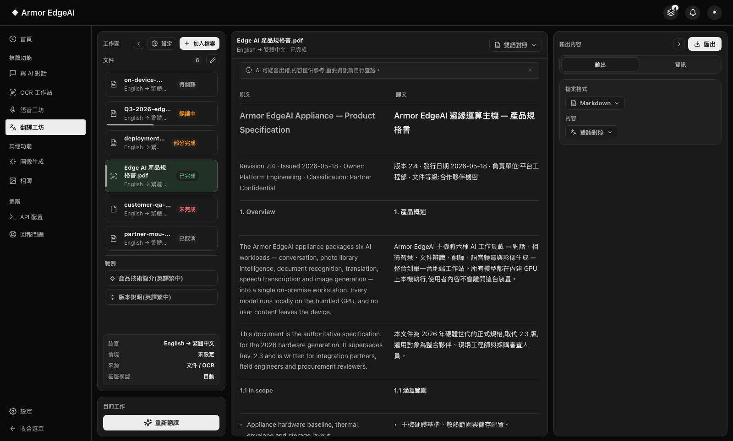Open the 雙語對照 view dropdown in the document header

pos(515,45)
